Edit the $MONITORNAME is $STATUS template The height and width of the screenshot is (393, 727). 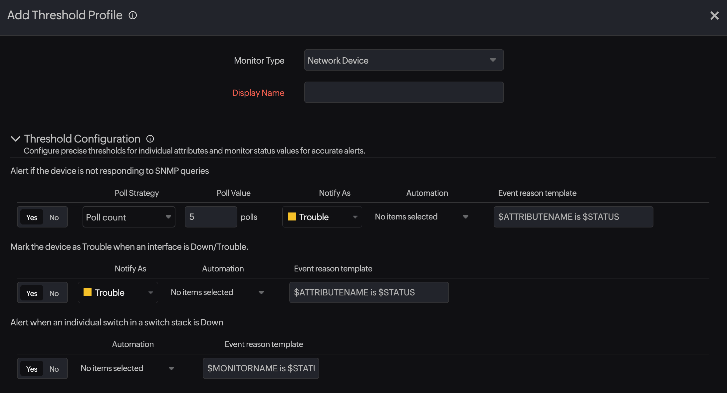point(261,368)
